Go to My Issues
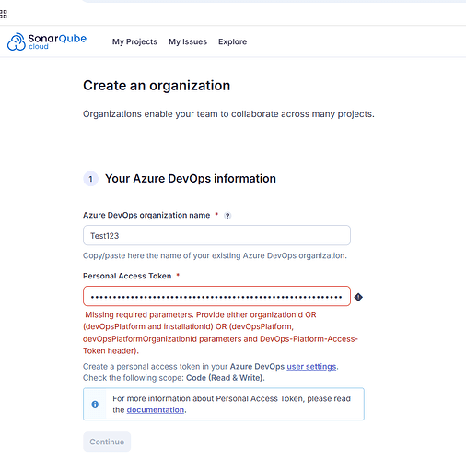The width and height of the screenshot is (466, 461). [x=188, y=41]
